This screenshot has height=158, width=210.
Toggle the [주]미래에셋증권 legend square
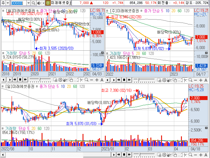click(107, 11)
